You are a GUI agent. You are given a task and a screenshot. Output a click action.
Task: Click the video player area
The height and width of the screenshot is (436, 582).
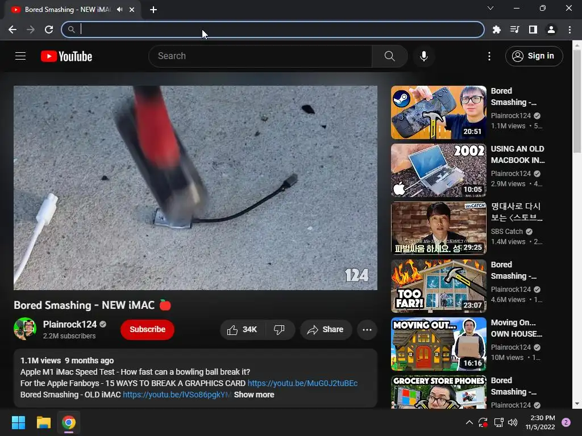click(196, 188)
